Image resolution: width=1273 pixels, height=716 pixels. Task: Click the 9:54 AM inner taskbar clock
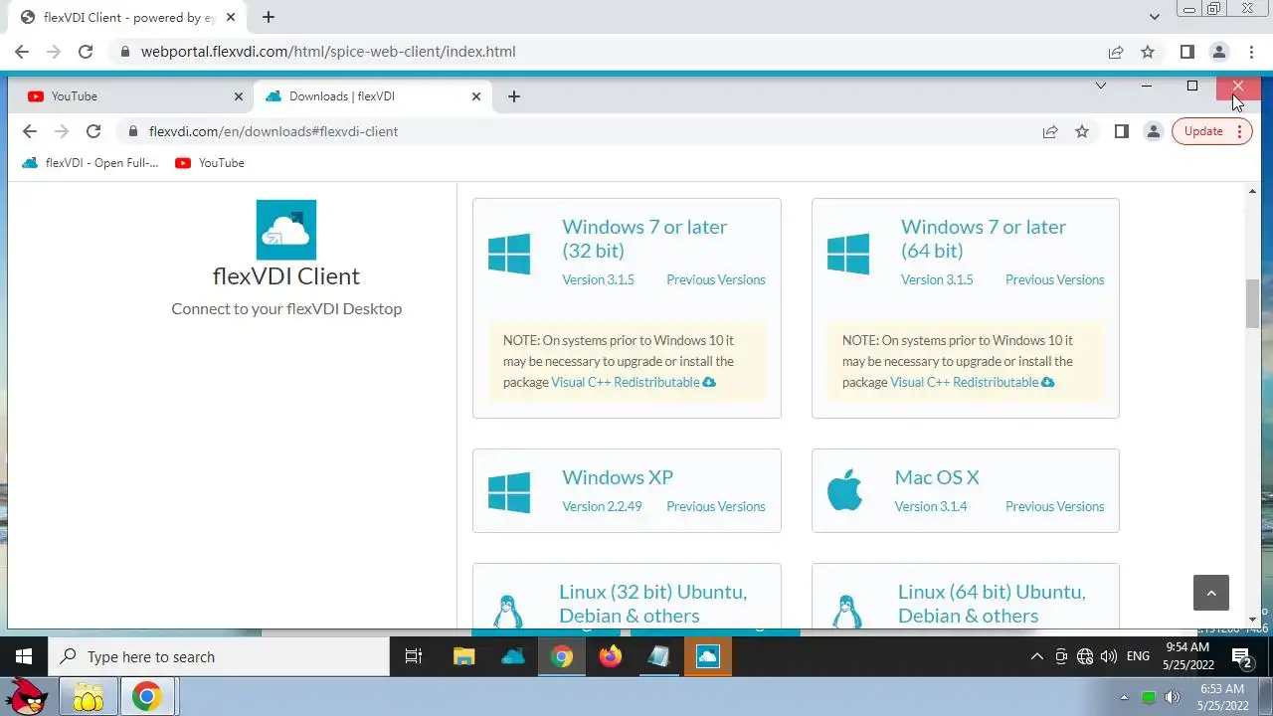(x=1188, y=656)
